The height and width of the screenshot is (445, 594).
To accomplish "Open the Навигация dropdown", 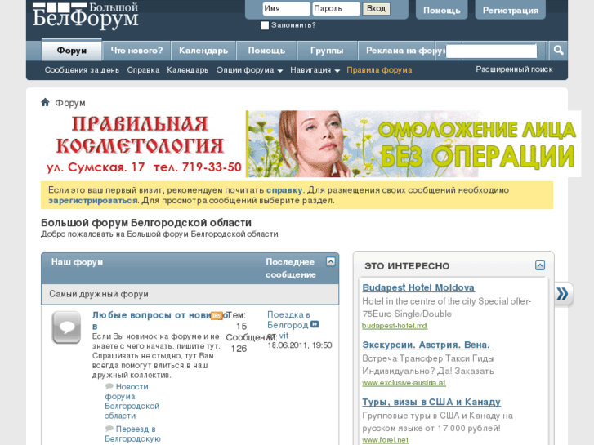I will pyautogui.click(x=315, y=70).
